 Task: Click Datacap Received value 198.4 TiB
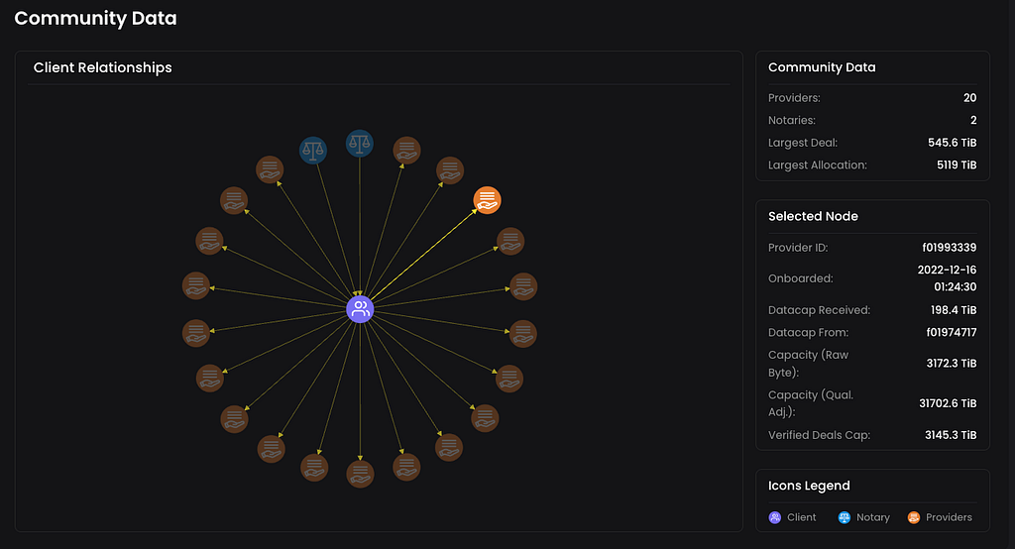[x=954, y=310]
